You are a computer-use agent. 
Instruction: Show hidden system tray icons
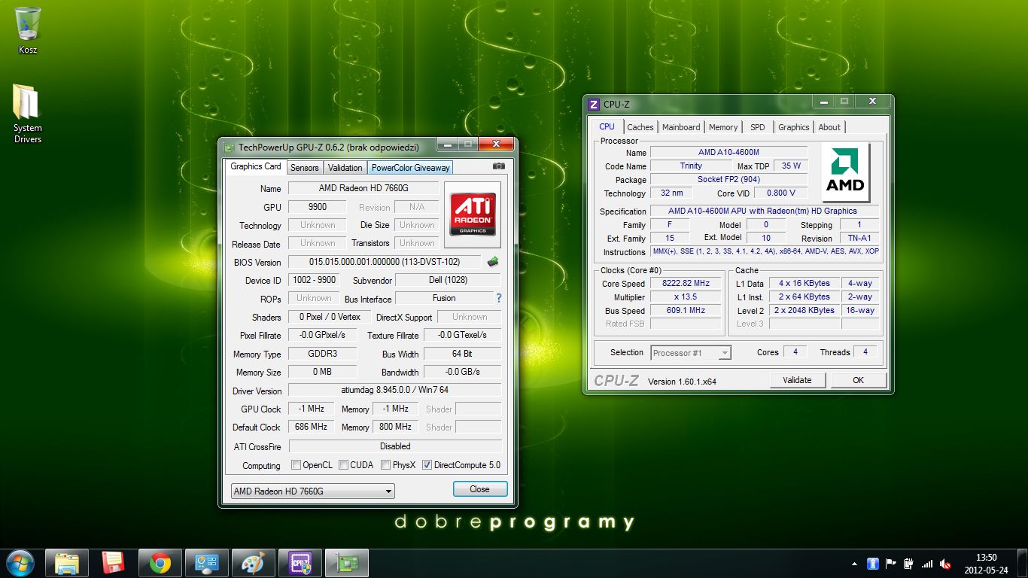coord(853,564)
